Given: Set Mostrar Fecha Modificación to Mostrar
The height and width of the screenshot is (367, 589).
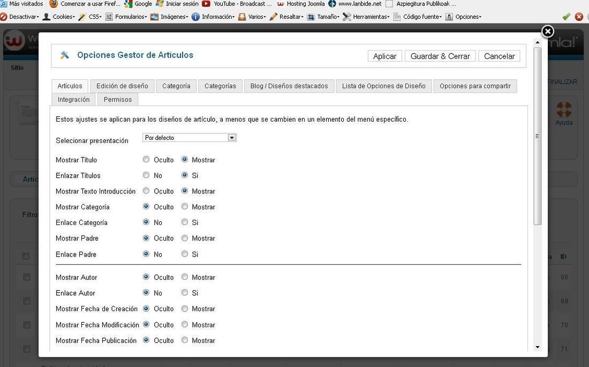Looking at the screenshot, I should 184,325.
